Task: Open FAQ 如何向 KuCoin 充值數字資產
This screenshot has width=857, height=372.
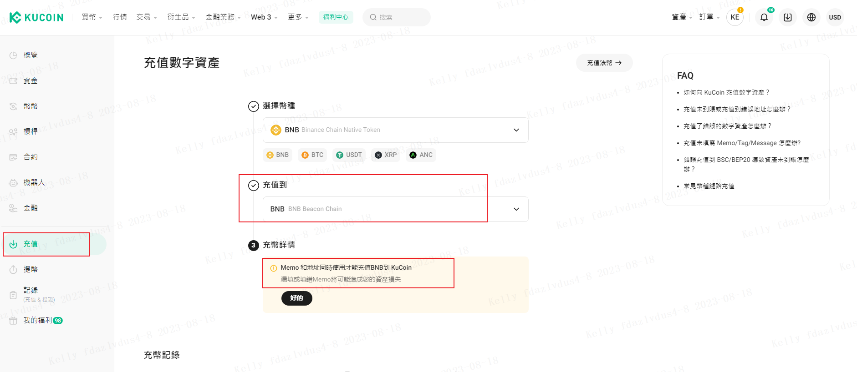Action: (x=726, y=92)
